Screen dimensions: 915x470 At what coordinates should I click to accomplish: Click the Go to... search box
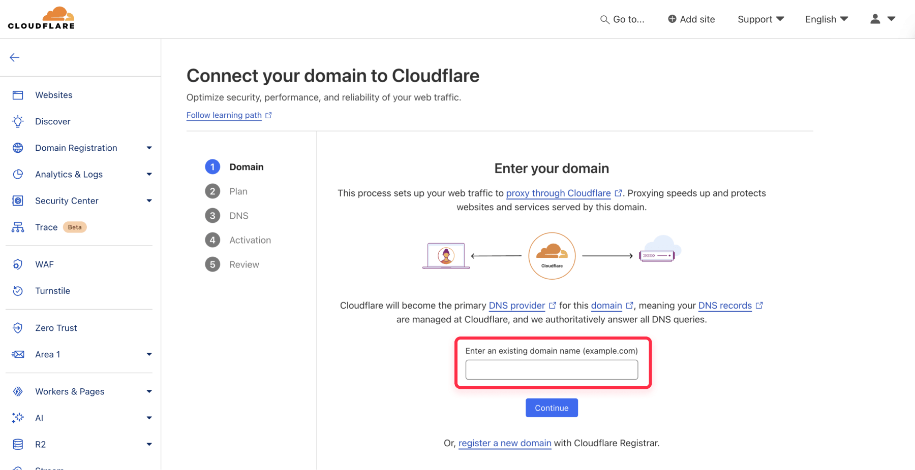click(623, 19)
